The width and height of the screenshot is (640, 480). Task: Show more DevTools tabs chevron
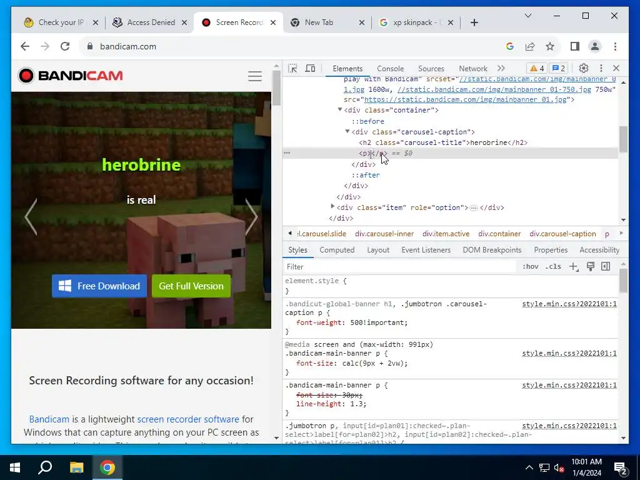(x=501, y=68)
